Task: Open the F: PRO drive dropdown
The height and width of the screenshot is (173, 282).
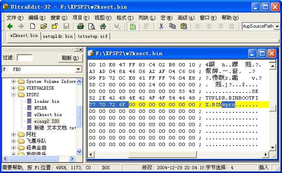Action: pyautogui.click(x=78, y=69)
